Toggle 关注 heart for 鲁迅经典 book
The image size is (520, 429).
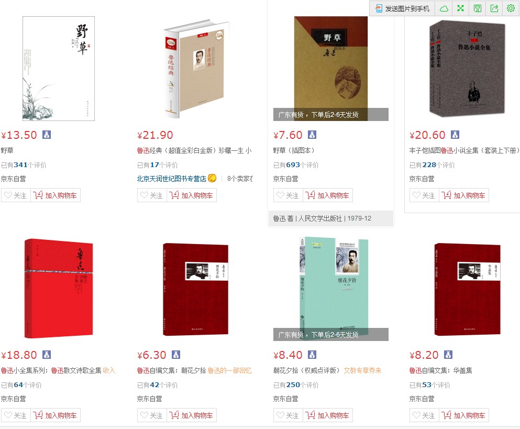pyautogui.click(x=152, y=195)
